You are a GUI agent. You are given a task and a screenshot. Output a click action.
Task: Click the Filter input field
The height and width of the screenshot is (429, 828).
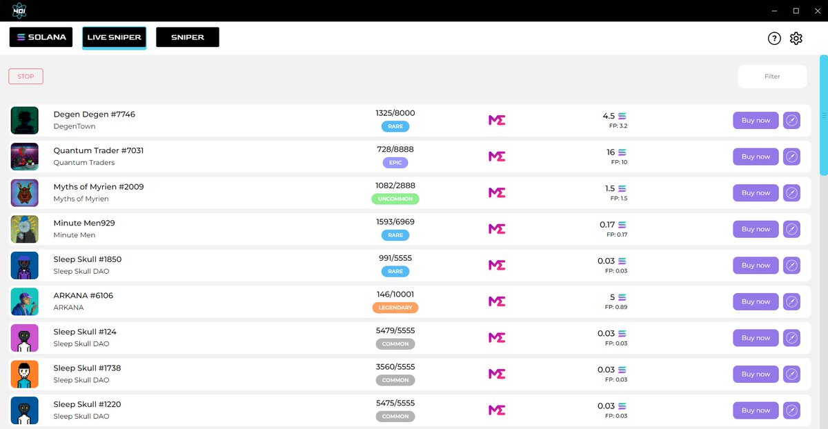coord(772,77)
